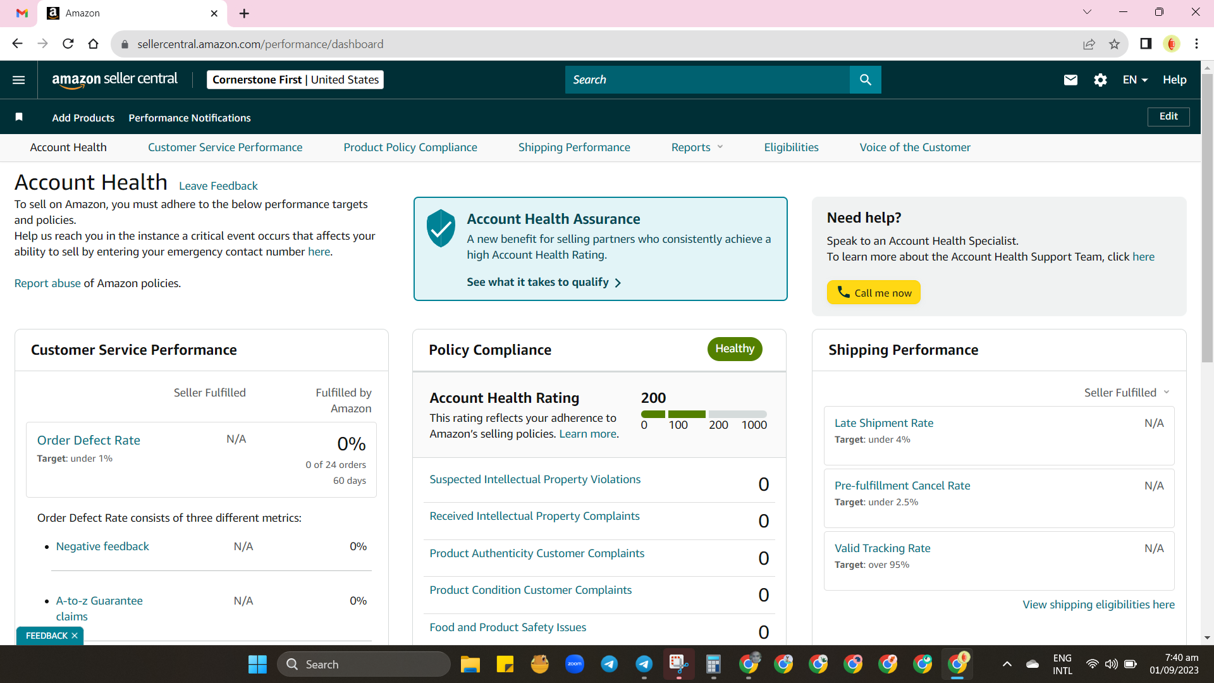This screenshot has height=683, width=1214.
Task: Open a new browser tab
Action: pyautogui.click(x=244, y=13)
